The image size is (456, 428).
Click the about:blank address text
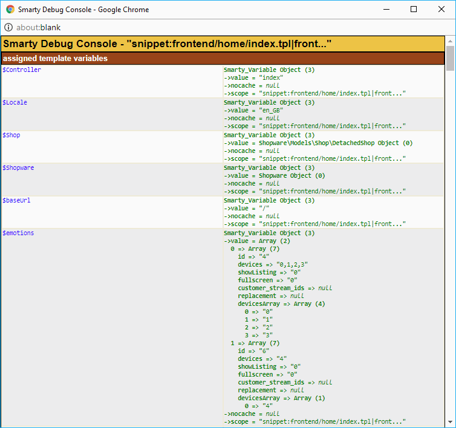coord(42,27)
